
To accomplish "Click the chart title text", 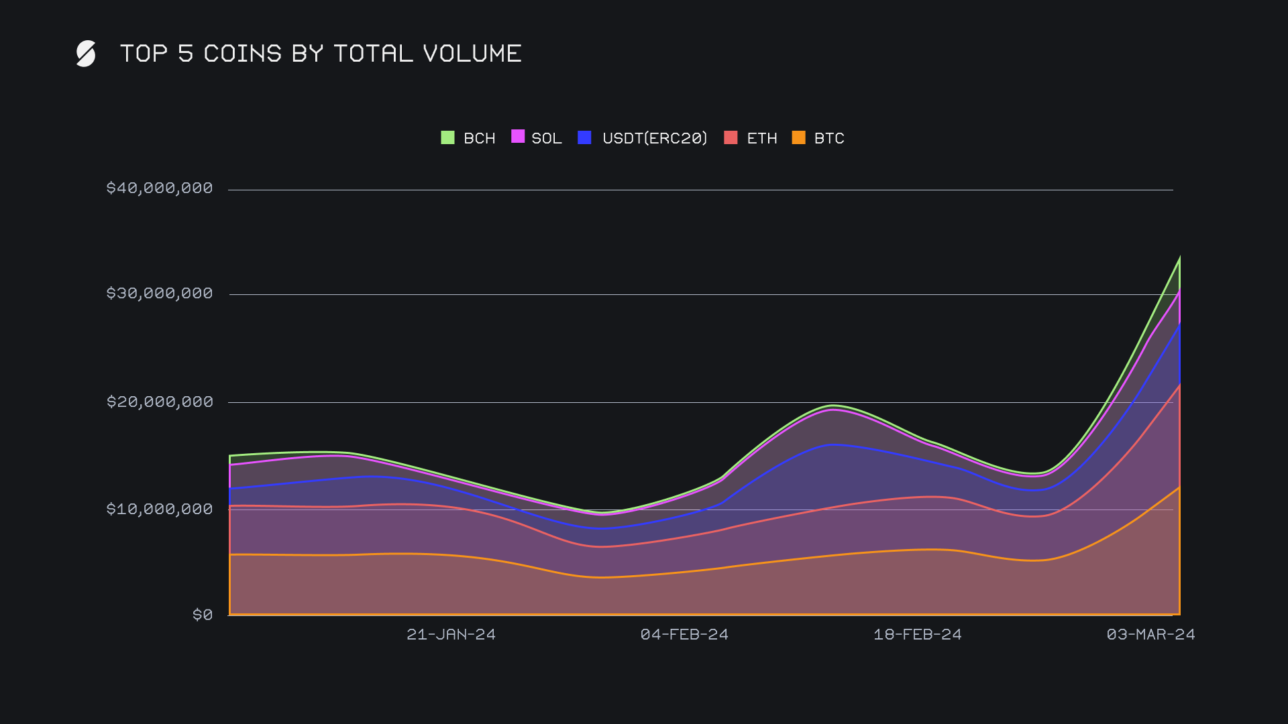I will (321, 54).
